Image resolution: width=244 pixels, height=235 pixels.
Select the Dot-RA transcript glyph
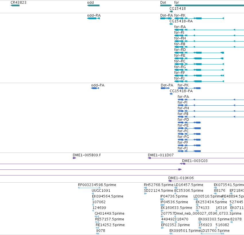click(166, 18)
